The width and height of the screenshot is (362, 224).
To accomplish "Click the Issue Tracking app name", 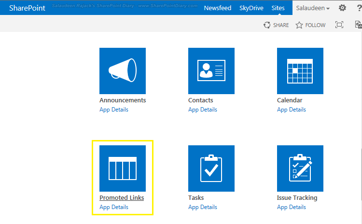I will pos(297,197).
